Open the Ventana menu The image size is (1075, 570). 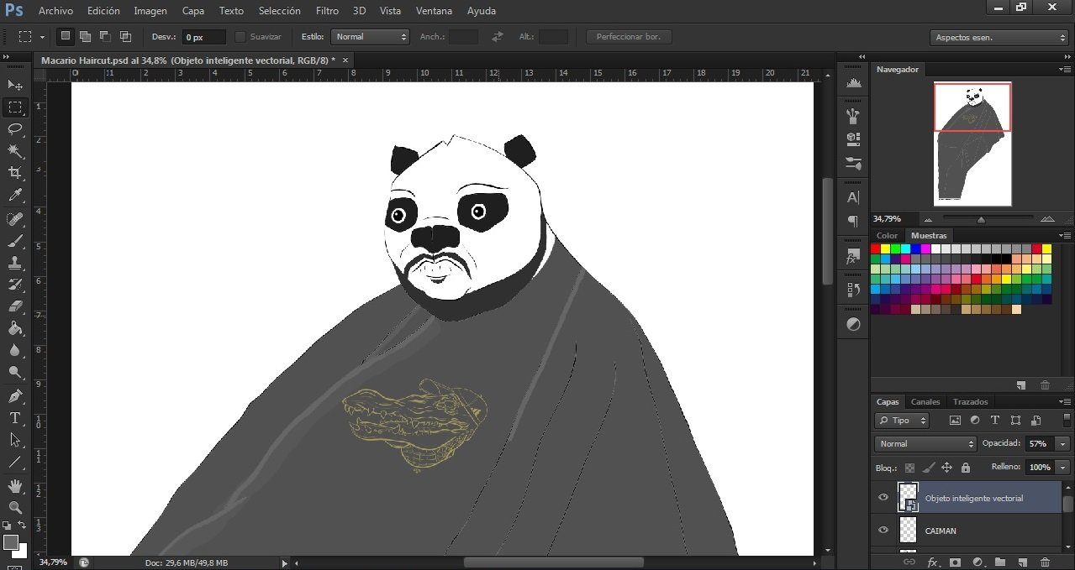tap(433, 11)
